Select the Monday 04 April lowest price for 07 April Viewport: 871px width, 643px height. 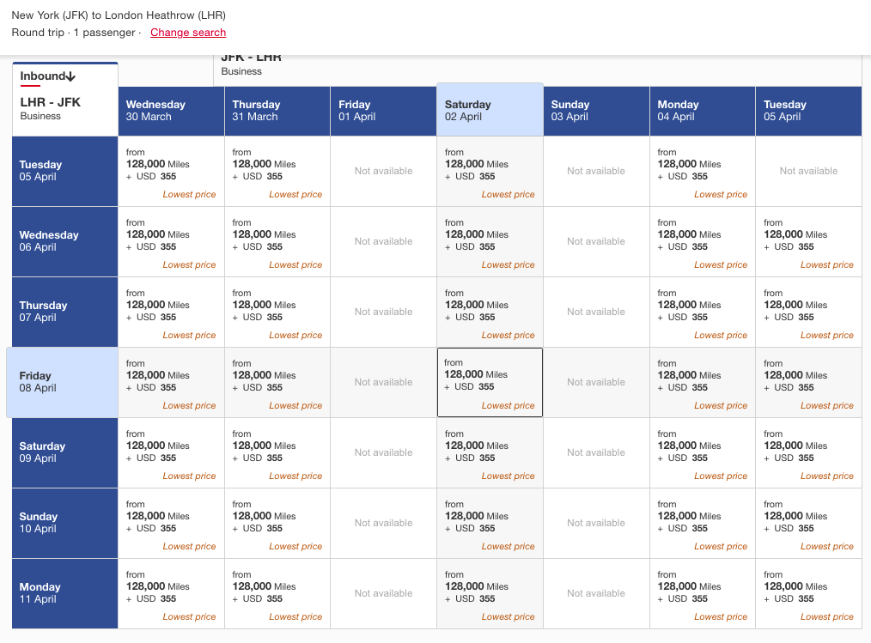[702, 311]
